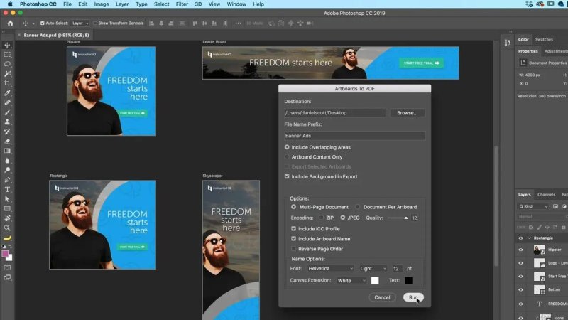
Task: Open more align options ellipsis
Action: pyautogui.click(x=238, y=23)
